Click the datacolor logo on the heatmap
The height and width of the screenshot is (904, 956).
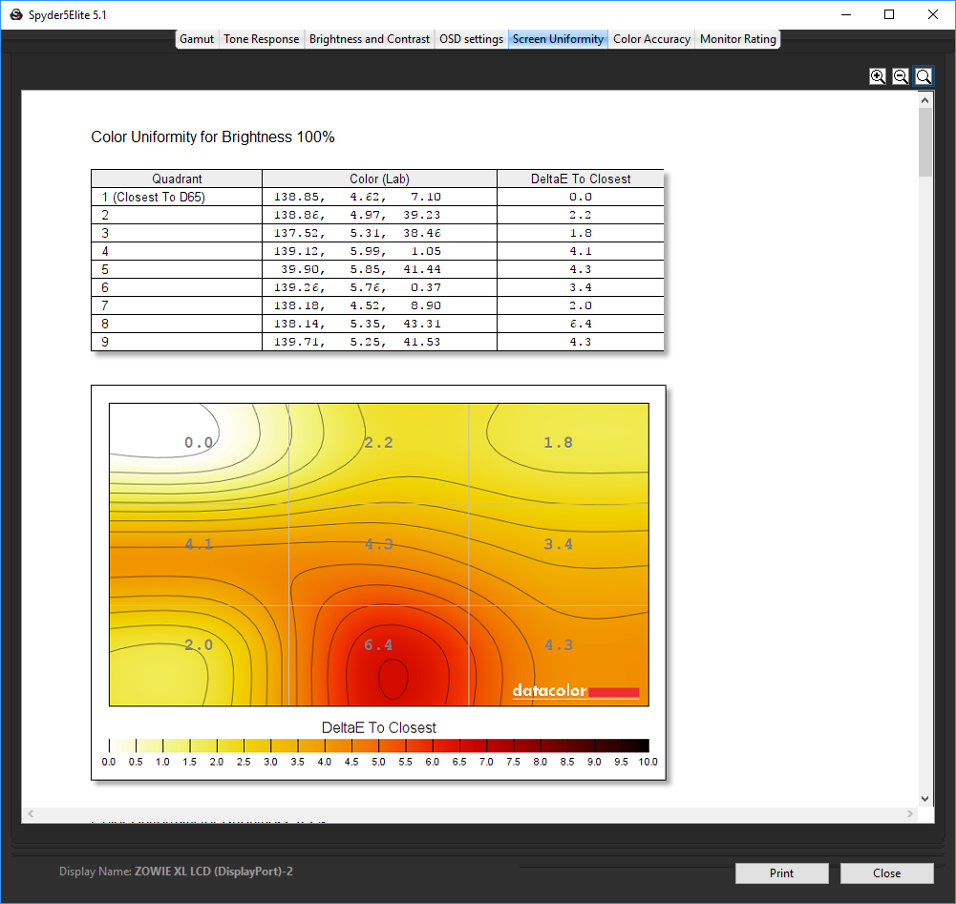575,691
